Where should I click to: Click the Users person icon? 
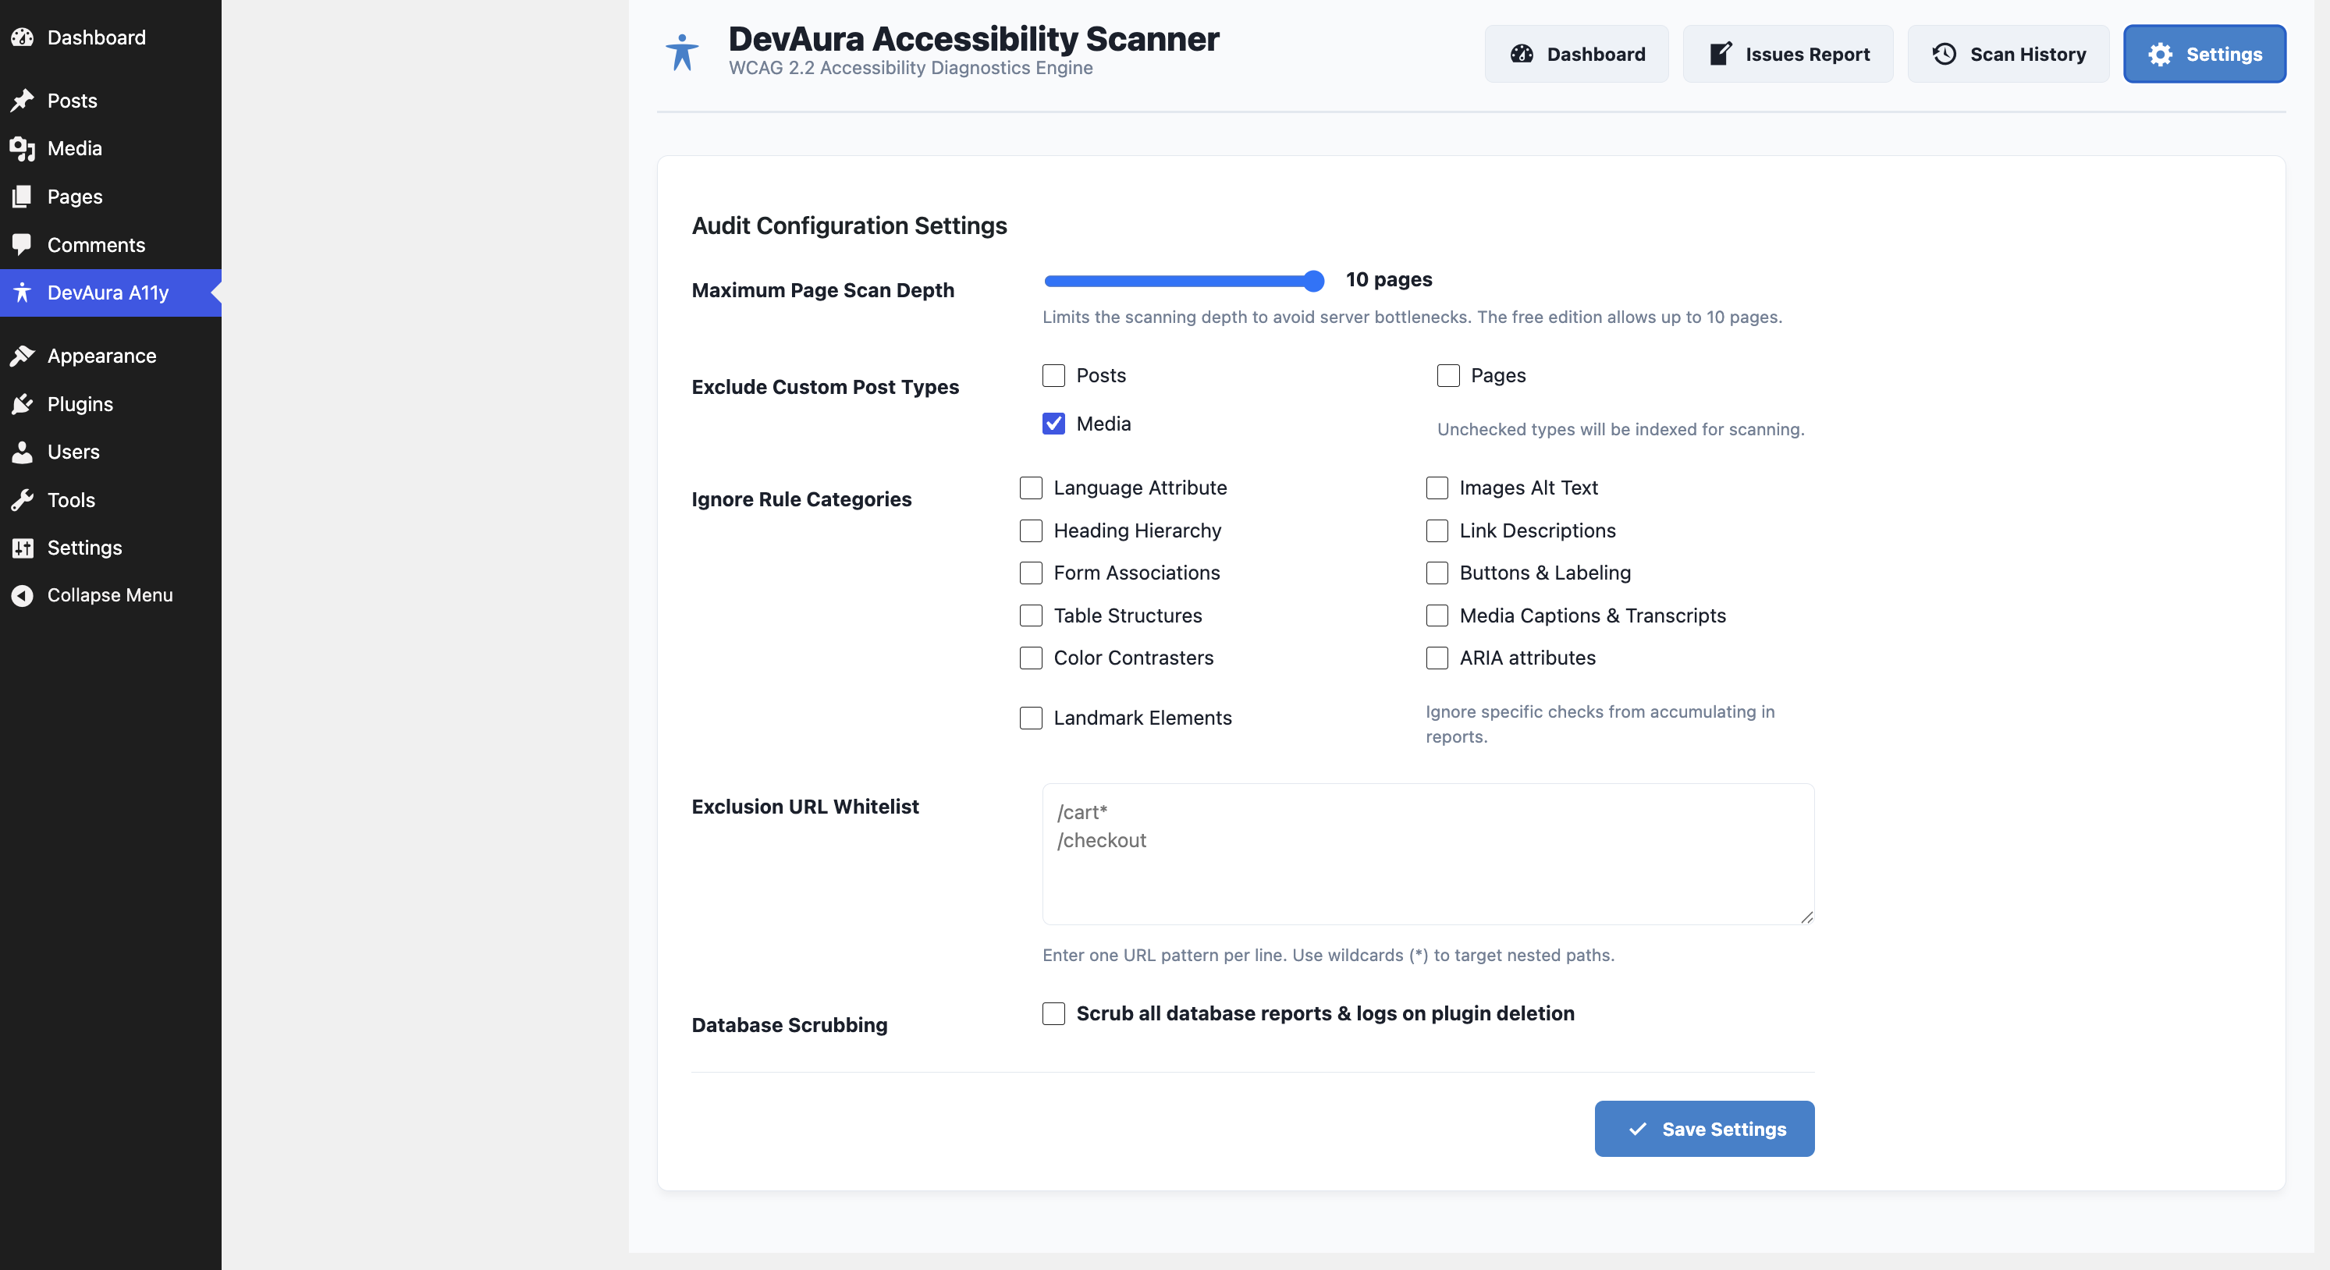point(23,452)
